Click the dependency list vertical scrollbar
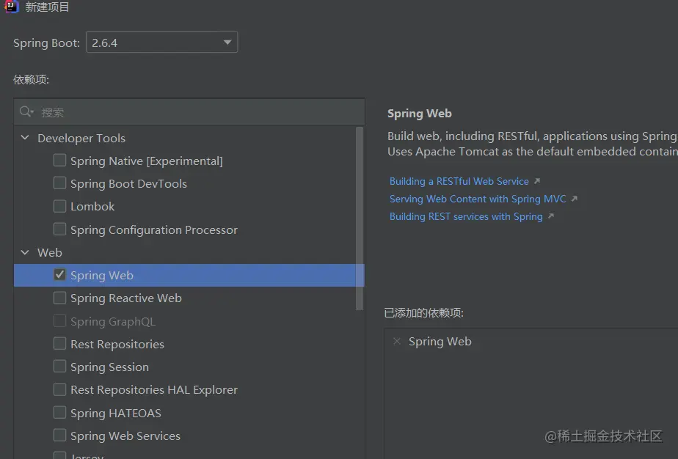678x459 pixels. (x=360, y=220)
